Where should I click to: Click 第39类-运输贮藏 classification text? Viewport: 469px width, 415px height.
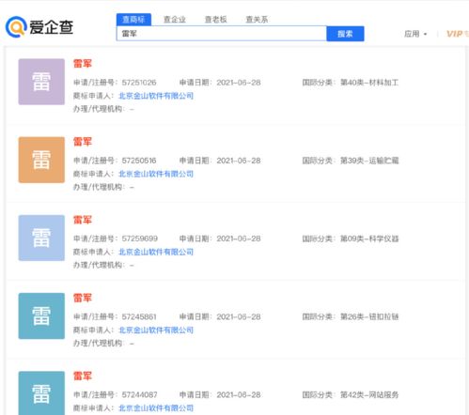[369, 161]
